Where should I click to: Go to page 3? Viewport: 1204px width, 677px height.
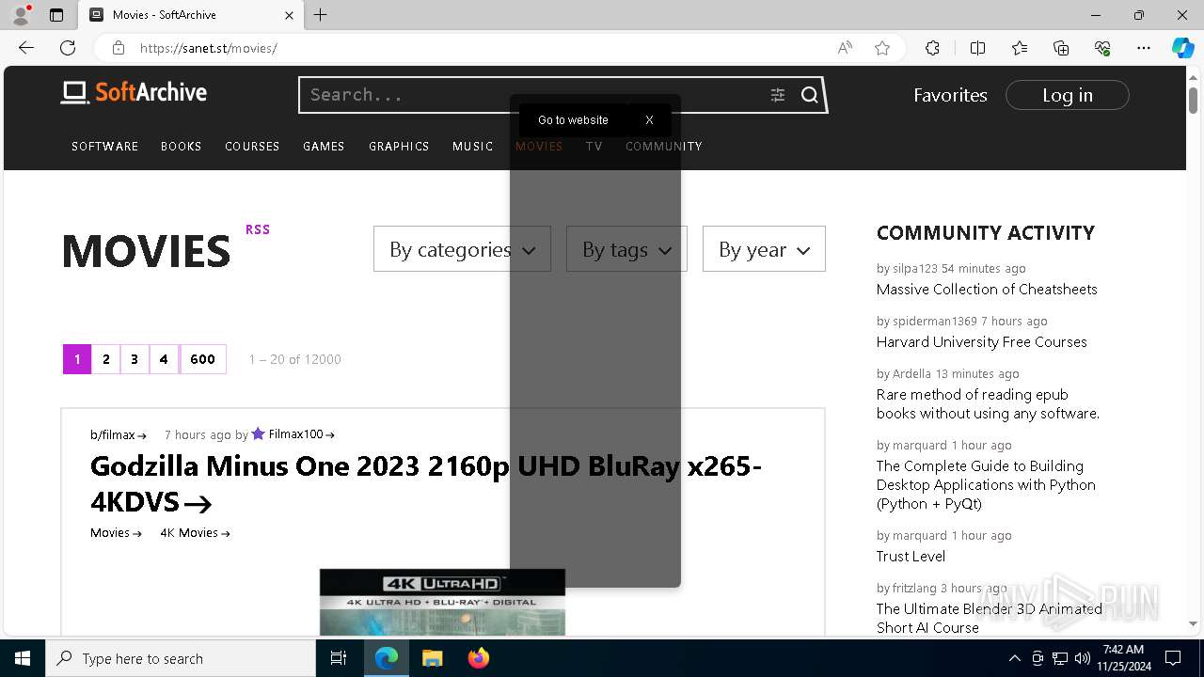[x=135, y=359]
